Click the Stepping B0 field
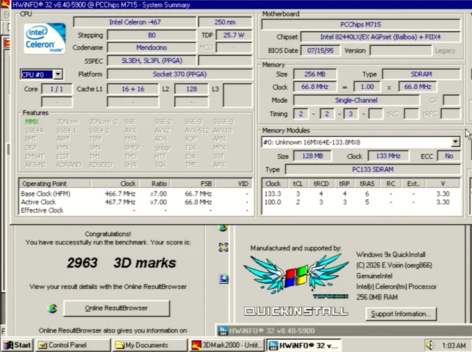 (151, 35)
